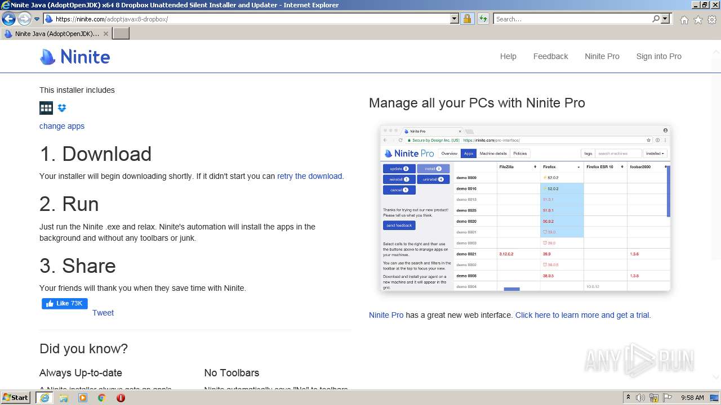Click the Ninite logo
This screenshot has height=405, width=721.
(75, 57)
